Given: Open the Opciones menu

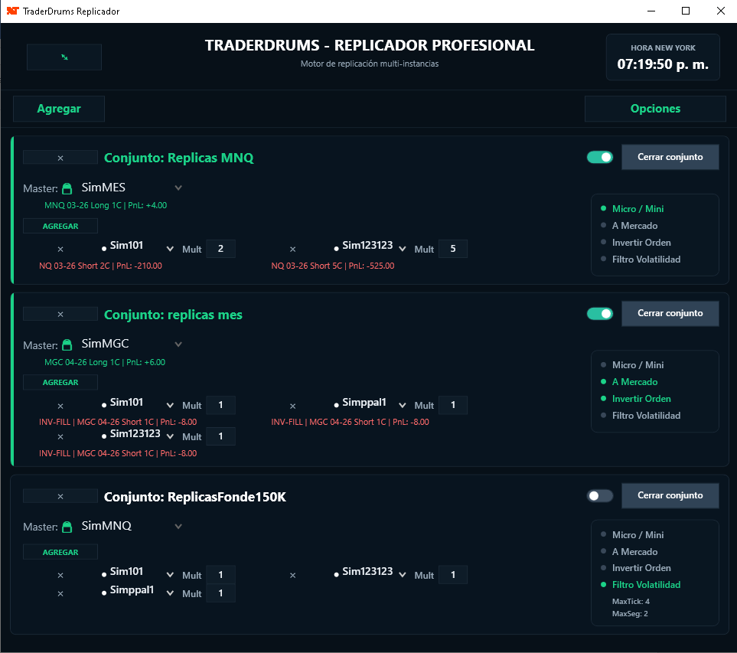Looking at the screenshot, I should click(654, 108).
